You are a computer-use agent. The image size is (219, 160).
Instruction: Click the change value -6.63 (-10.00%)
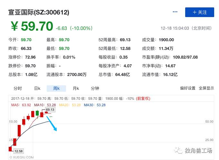pos(74,28)
